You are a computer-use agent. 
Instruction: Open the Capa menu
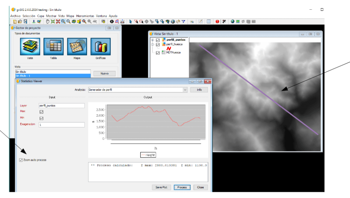pos(40,16)
